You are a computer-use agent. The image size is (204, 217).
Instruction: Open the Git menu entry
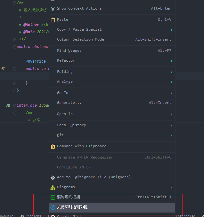(112, 135)
